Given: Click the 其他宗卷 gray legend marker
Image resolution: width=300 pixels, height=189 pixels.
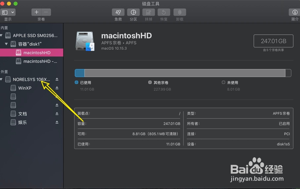Looking at the screenshot, I should pos(150,82).
